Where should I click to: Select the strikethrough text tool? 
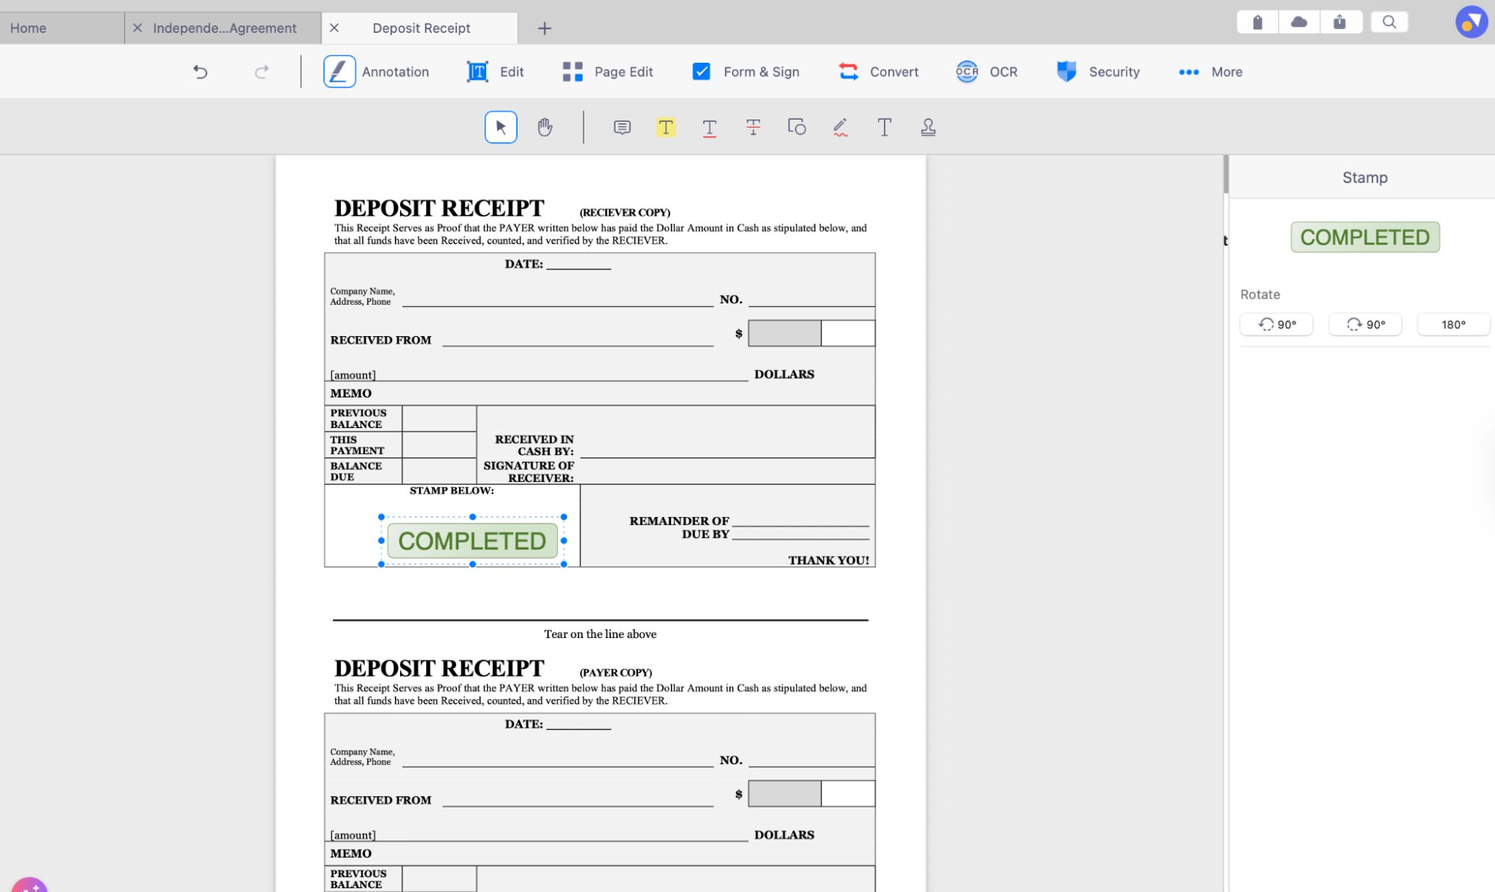[x=752, y=127]
